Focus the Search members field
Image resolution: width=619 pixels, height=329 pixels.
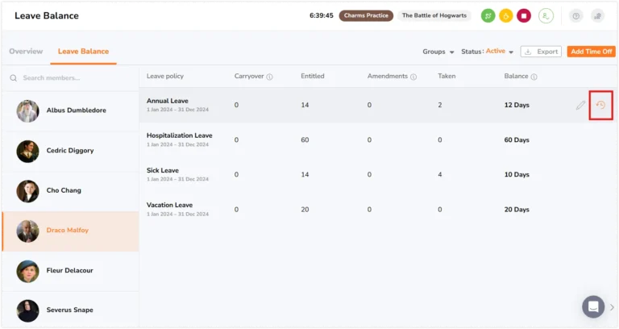coord(70,78)
